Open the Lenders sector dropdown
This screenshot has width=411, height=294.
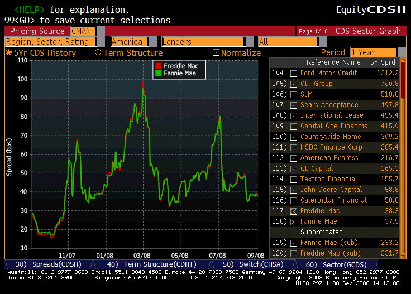(x=205, y=42)
